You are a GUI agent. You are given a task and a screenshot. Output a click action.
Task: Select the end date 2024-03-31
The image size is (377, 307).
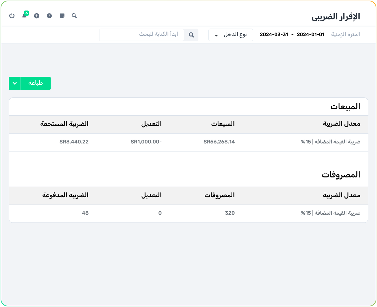pos(274,35)
